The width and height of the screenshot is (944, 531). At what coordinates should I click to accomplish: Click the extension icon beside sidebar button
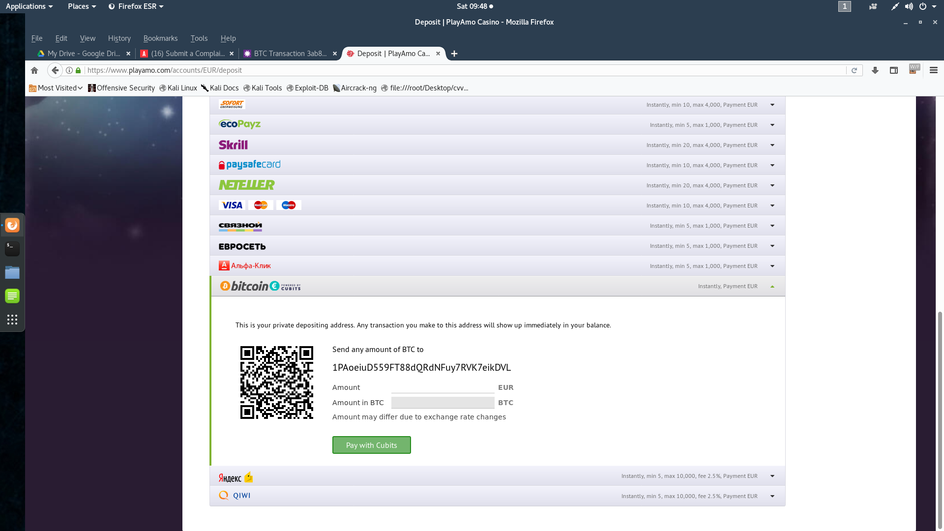(x=914, y=69)
